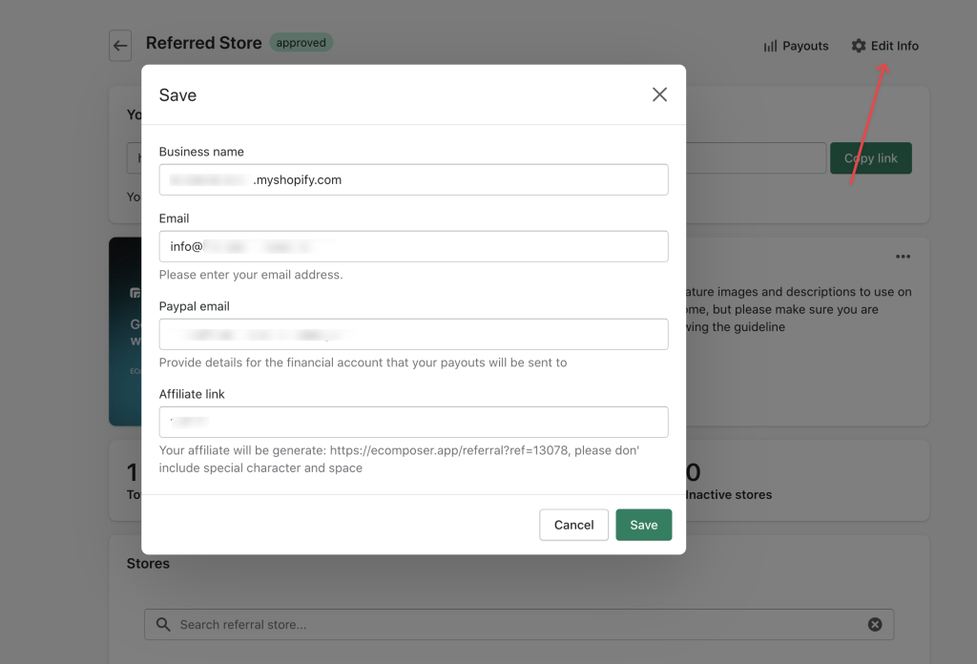Cancel the Save dialog

tap(573, 525)
